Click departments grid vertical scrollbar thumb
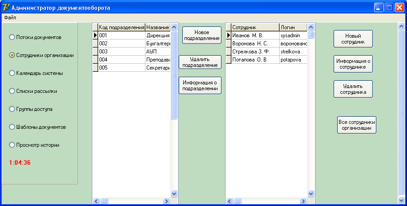407x206 pixels. point(174,75)
